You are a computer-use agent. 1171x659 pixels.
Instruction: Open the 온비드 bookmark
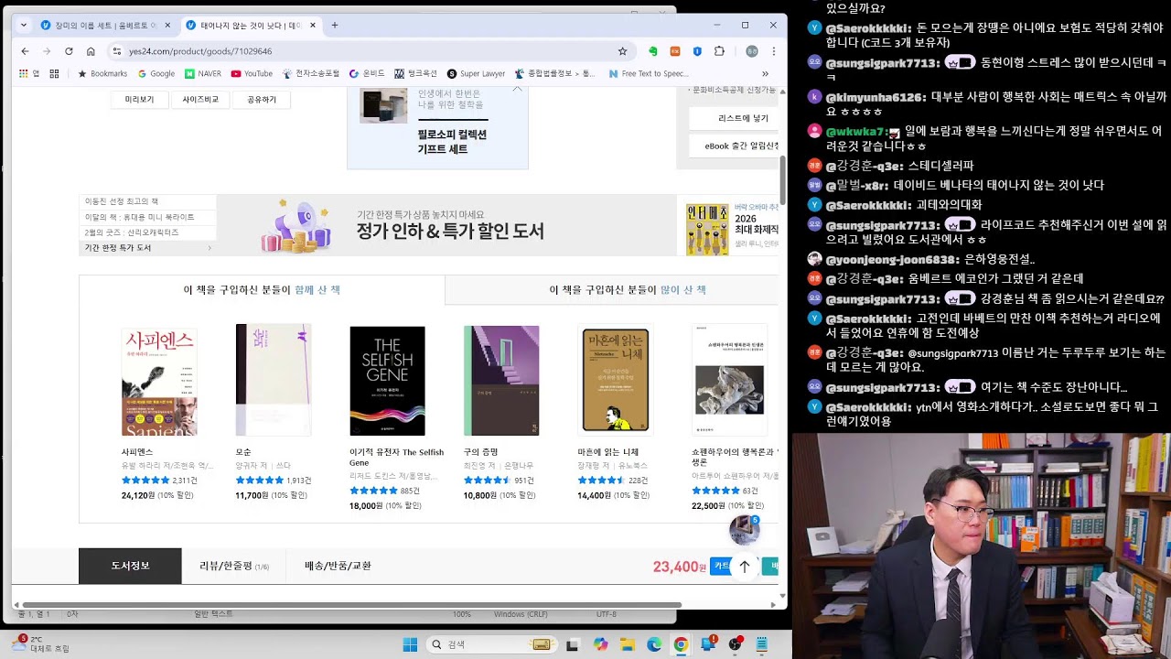[x=368, y=73]
